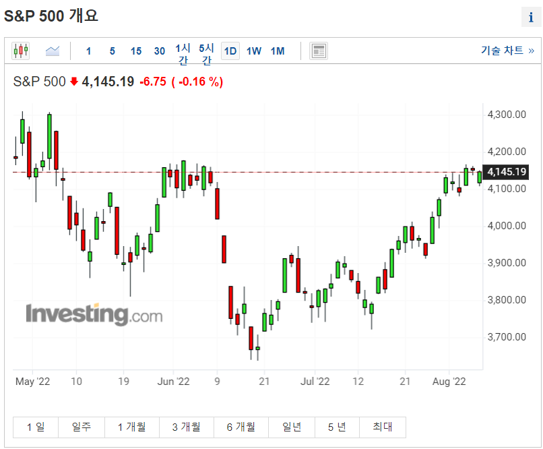Click the Jul '22 date label
Image resolution: width=543 pixels, height=449 pixels.
pyautogui.click(x=315, y=382)
